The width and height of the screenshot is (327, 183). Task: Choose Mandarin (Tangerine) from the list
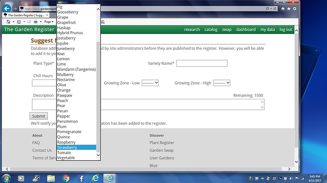coord(76,70)
